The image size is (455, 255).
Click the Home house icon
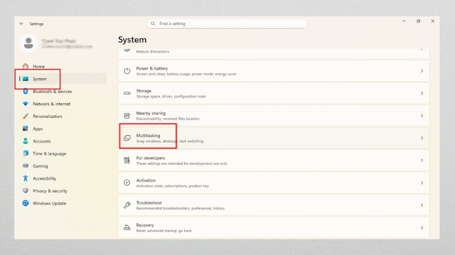(26, 66)
